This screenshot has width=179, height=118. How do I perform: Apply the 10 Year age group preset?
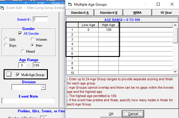pos(165,13)
